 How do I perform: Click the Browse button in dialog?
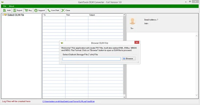(129, 59)
